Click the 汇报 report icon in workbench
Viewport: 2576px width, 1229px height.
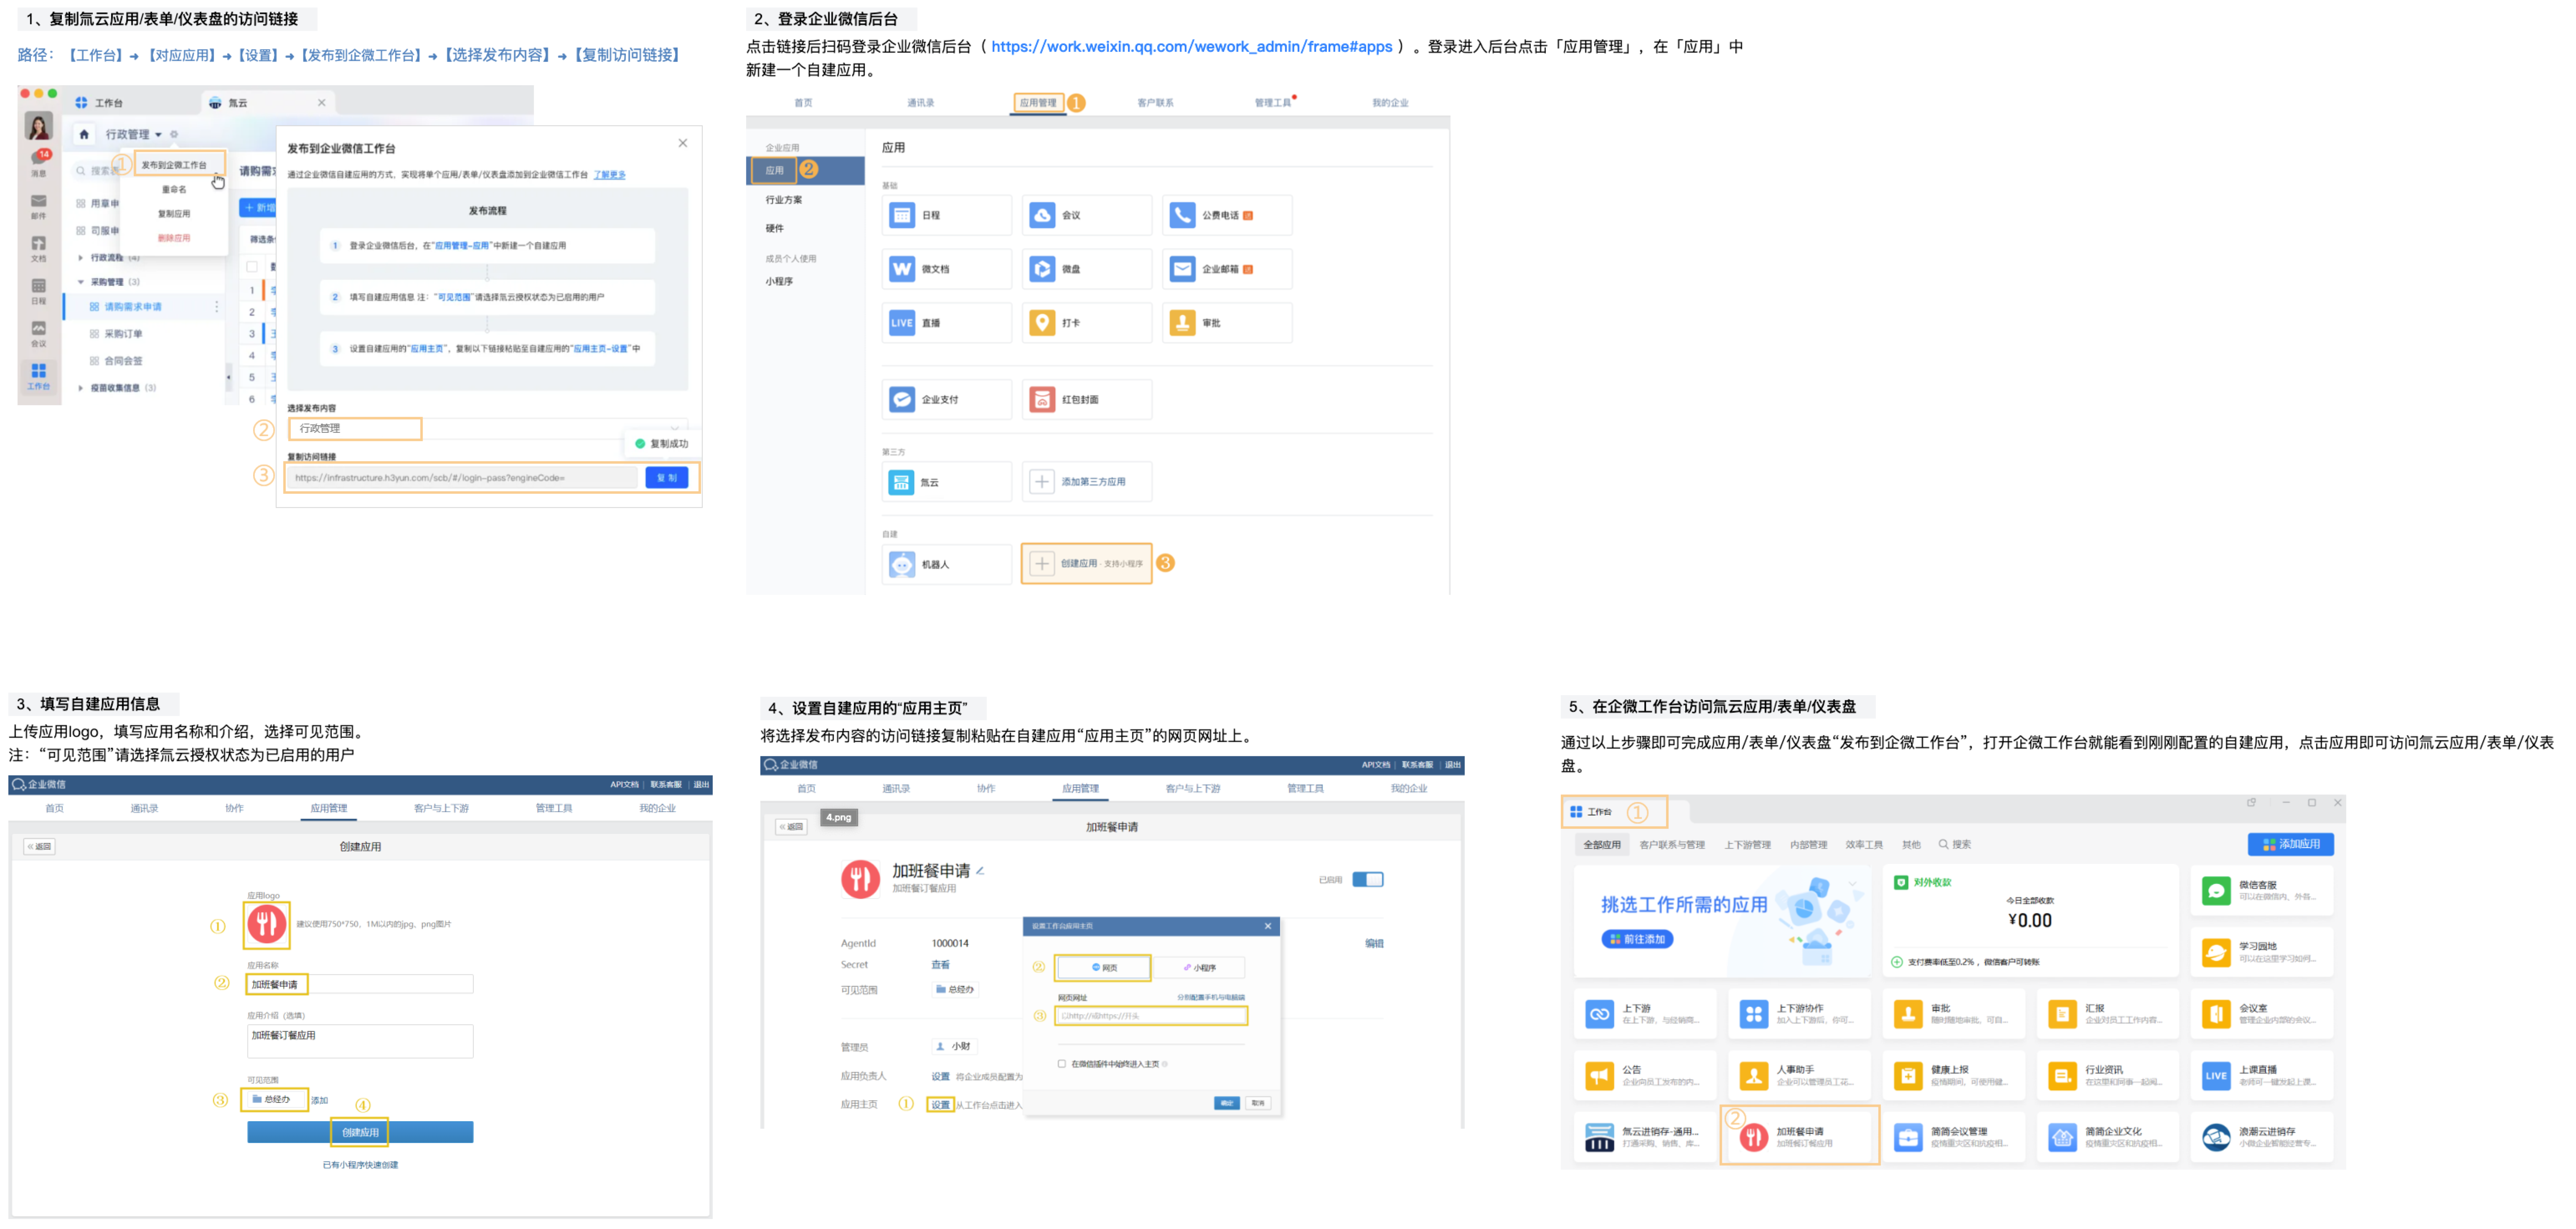click(2062, 1014)
